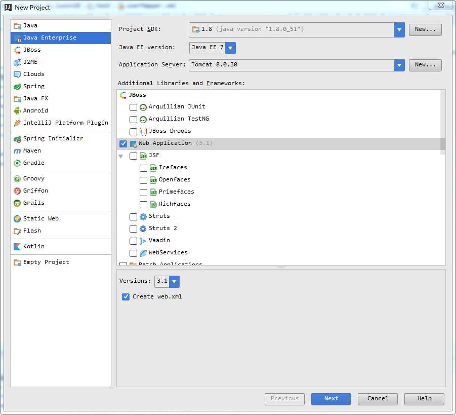Collapse the JSF tree node arrow
Image resolution: width=456 pixels, height=415 pixels.
(120, 156)
